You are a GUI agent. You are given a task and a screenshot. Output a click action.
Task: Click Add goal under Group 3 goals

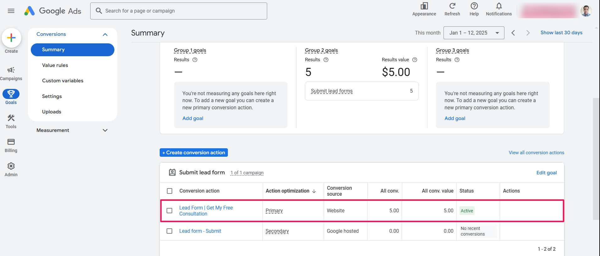(x=455, y=118)
